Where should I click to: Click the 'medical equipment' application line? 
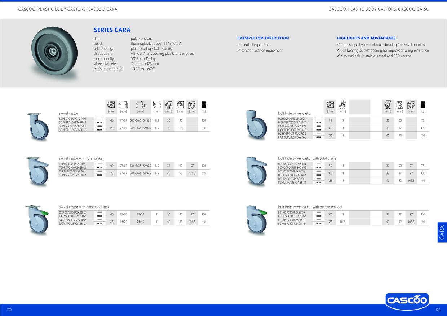click(x=256, y=45)
